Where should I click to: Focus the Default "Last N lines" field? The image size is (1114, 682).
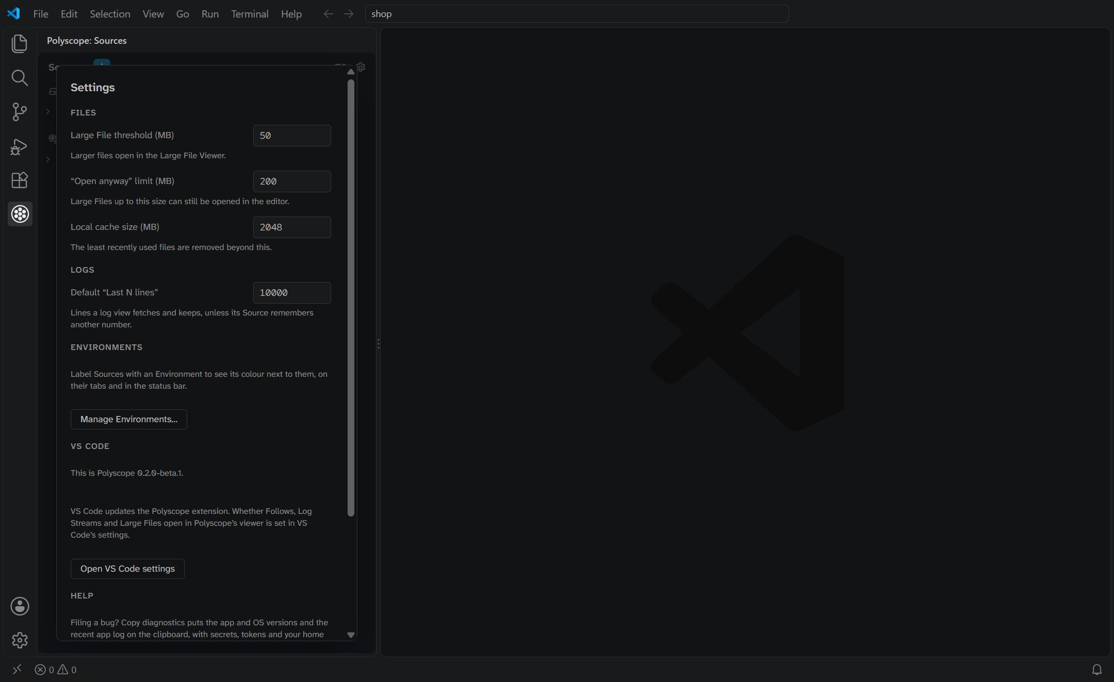[292, 293]
